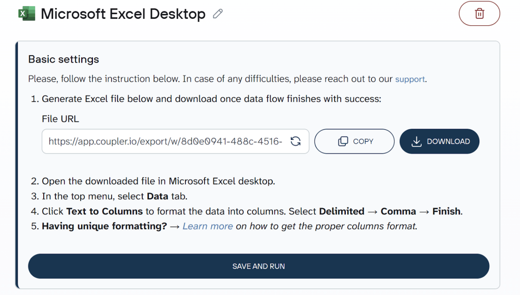Hit SAVE AND RUN at the bottom

click(259, 266)
